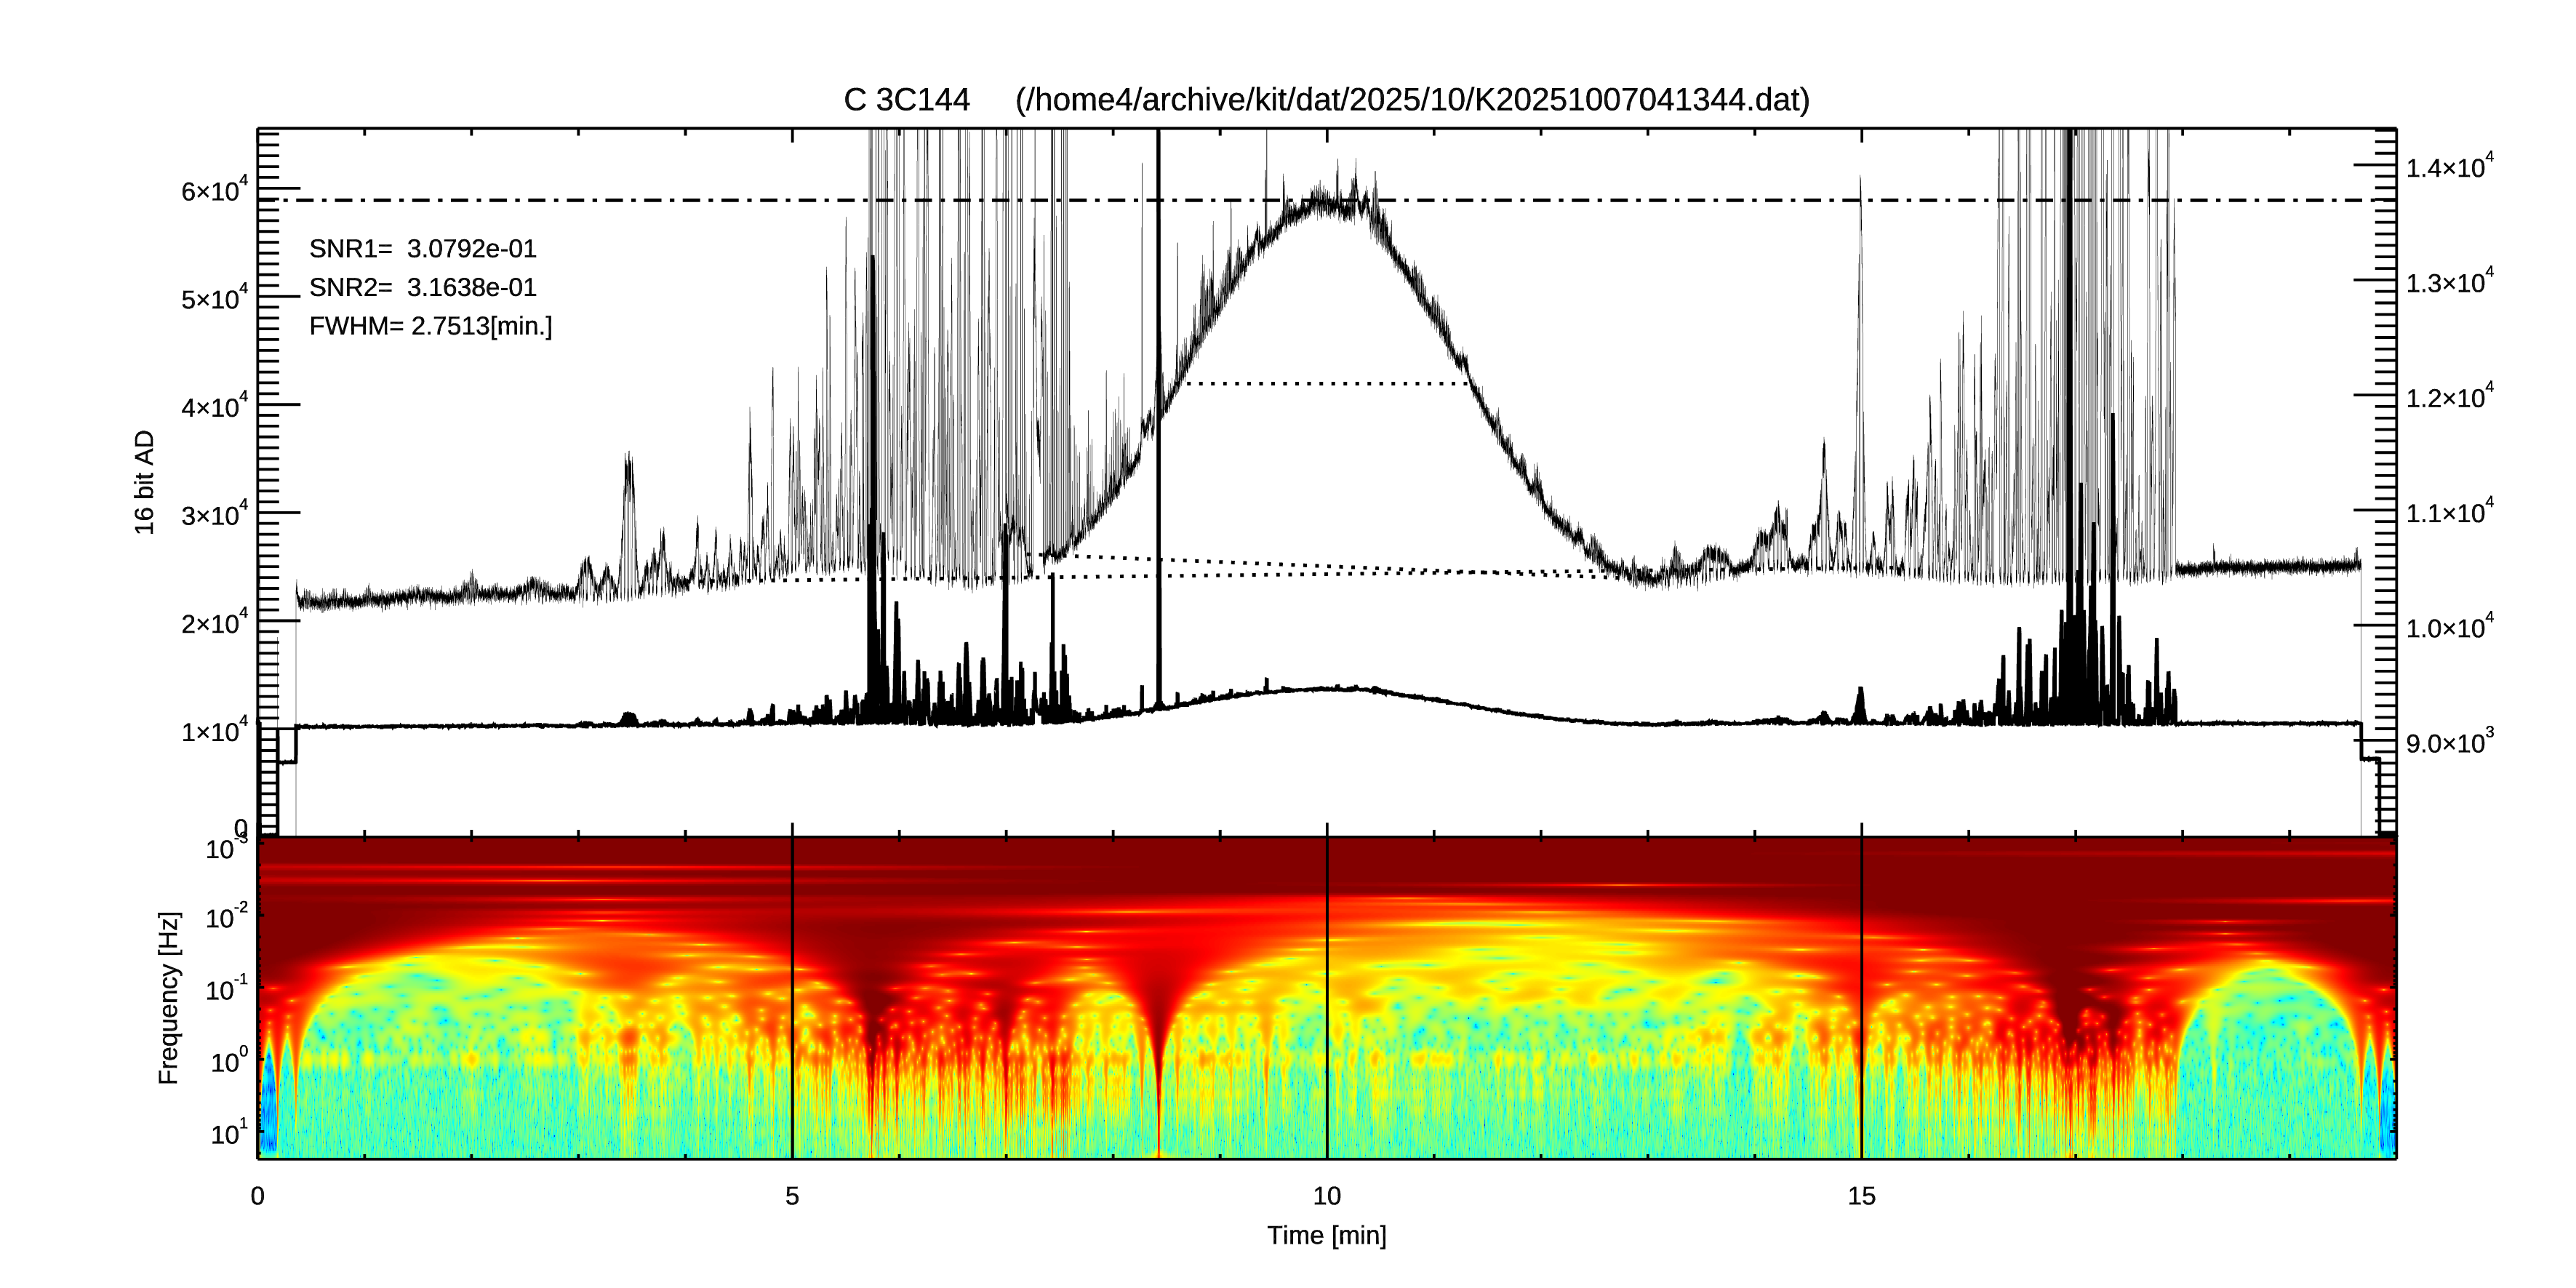Click the x-axis tick label 10
Screen dimensions: 2576x1288
tap(1326, 1196)
